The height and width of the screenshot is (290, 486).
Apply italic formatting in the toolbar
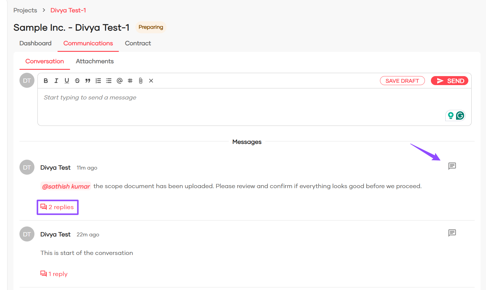pyautogui.click(x=56, y=81)
